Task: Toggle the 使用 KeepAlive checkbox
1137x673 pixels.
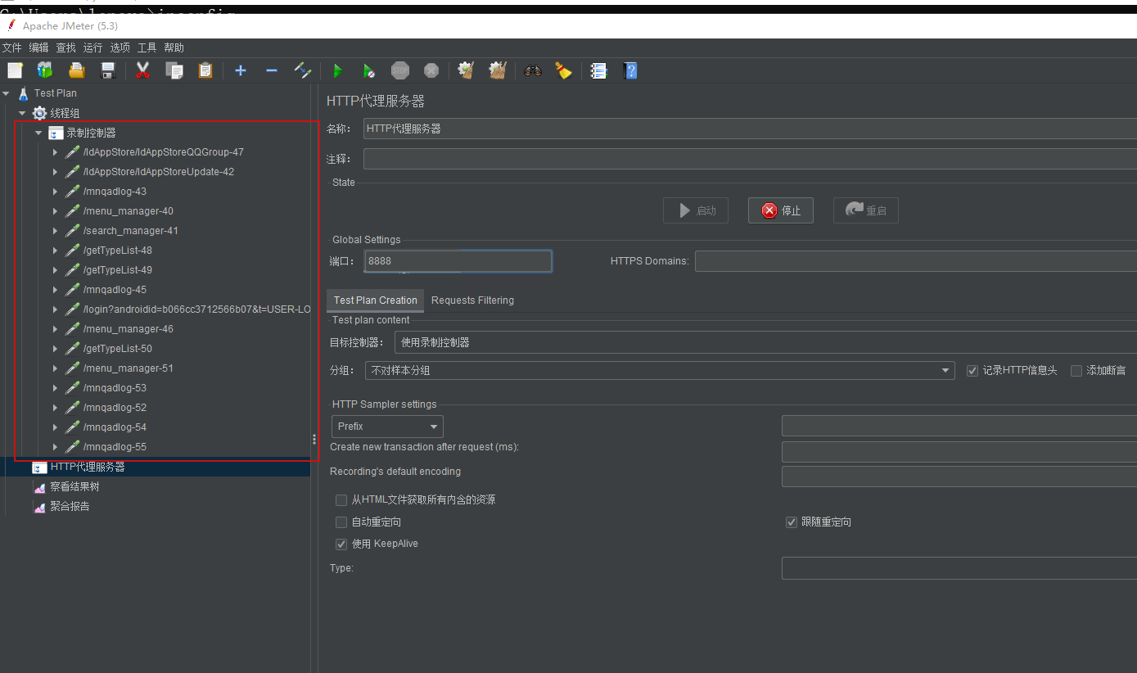Action: tap(341, 544)
